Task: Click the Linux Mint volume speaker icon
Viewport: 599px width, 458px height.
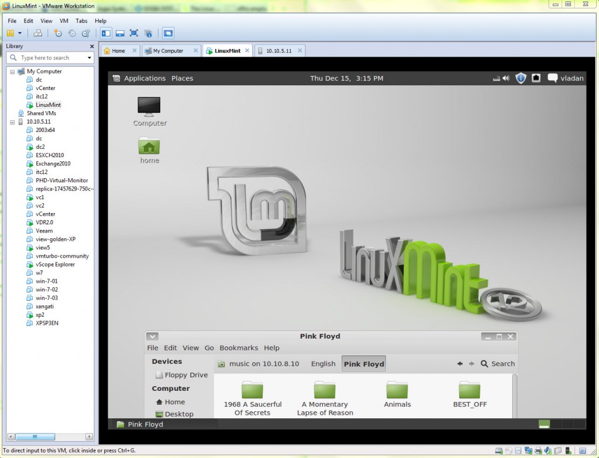Action: tap(505, 78)
